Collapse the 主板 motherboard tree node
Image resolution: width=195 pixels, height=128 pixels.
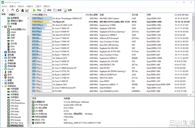(x=2, y=26)
